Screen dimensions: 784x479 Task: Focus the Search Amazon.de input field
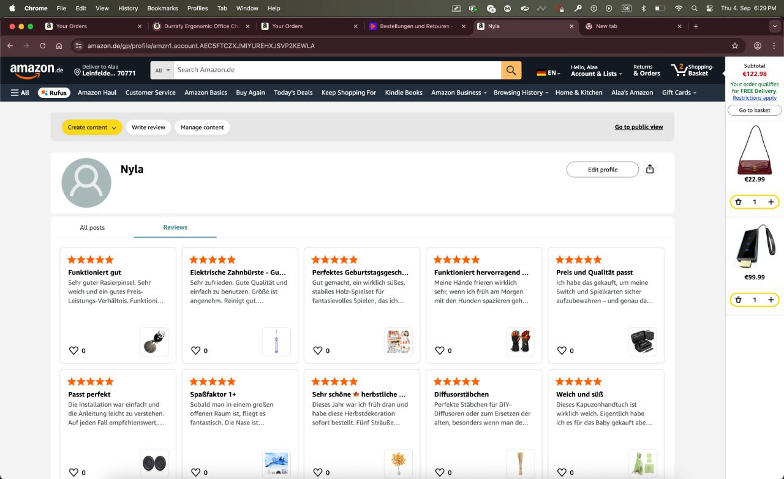pos(337,70)
